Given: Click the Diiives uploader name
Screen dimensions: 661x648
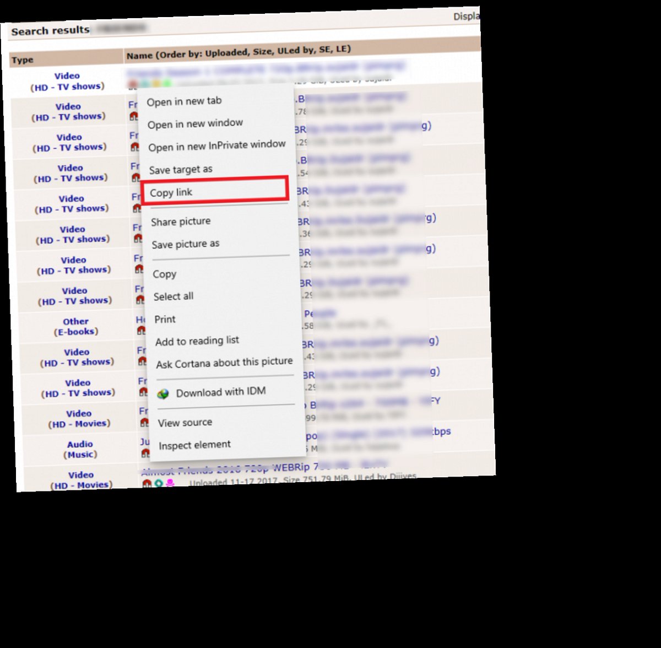Looking at the screenshot, I should coord(399,476).
